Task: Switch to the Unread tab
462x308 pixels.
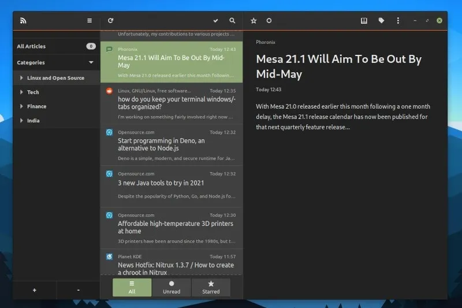Action: click(172, 287)
